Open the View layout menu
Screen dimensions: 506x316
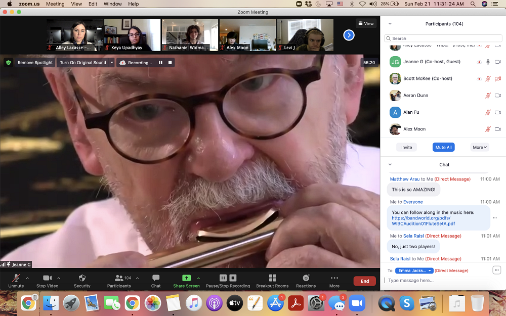366,24
